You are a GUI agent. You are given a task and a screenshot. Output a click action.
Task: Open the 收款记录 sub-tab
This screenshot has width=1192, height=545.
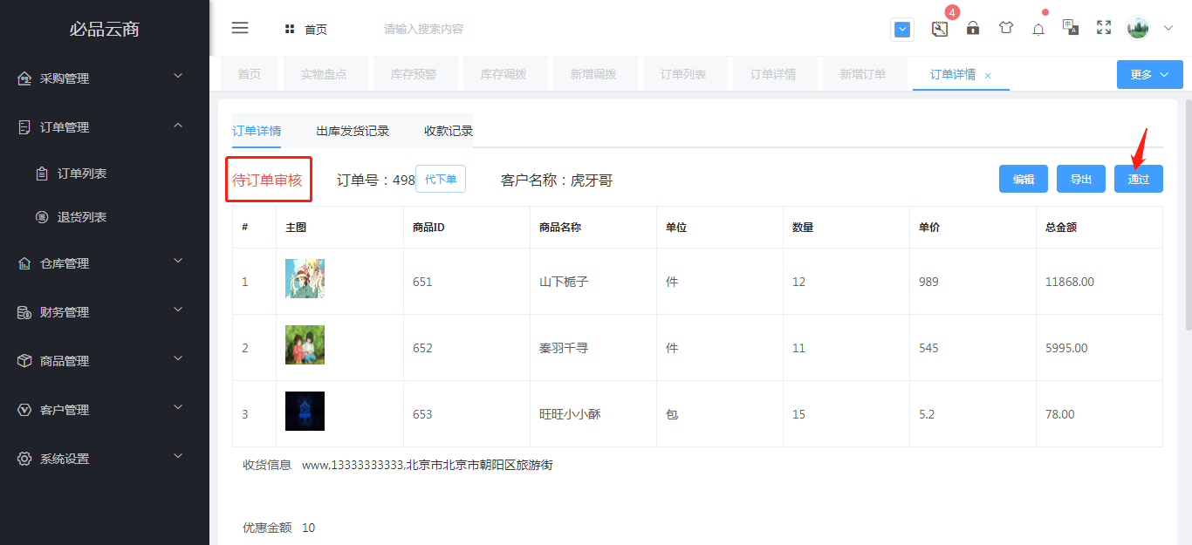pyautogui.click(x=449, y=131)
